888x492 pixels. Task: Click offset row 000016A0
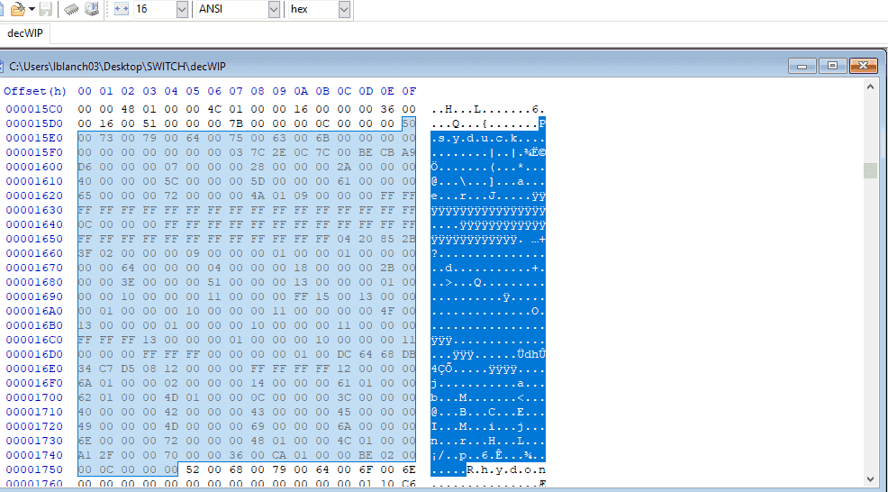click(34, 311)
